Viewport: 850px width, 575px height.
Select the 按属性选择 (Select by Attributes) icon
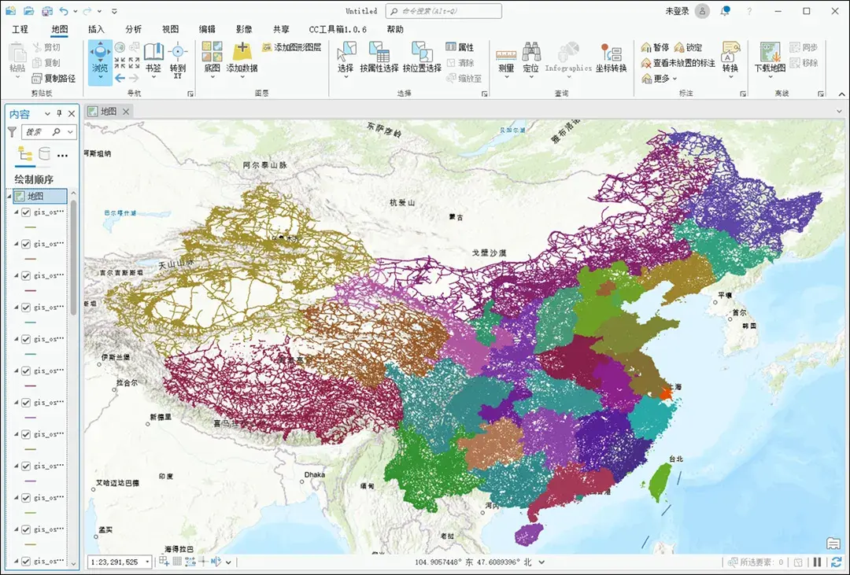point(380,53)
